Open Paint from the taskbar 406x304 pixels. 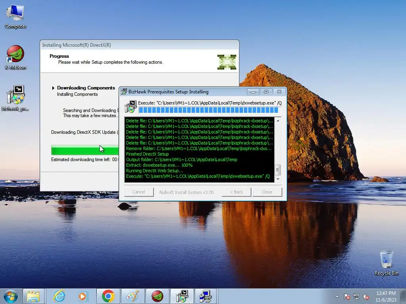(132, 296)
